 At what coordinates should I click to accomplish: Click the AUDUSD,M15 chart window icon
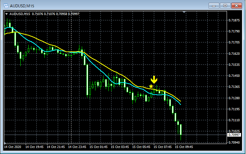[x=6, y=6]
